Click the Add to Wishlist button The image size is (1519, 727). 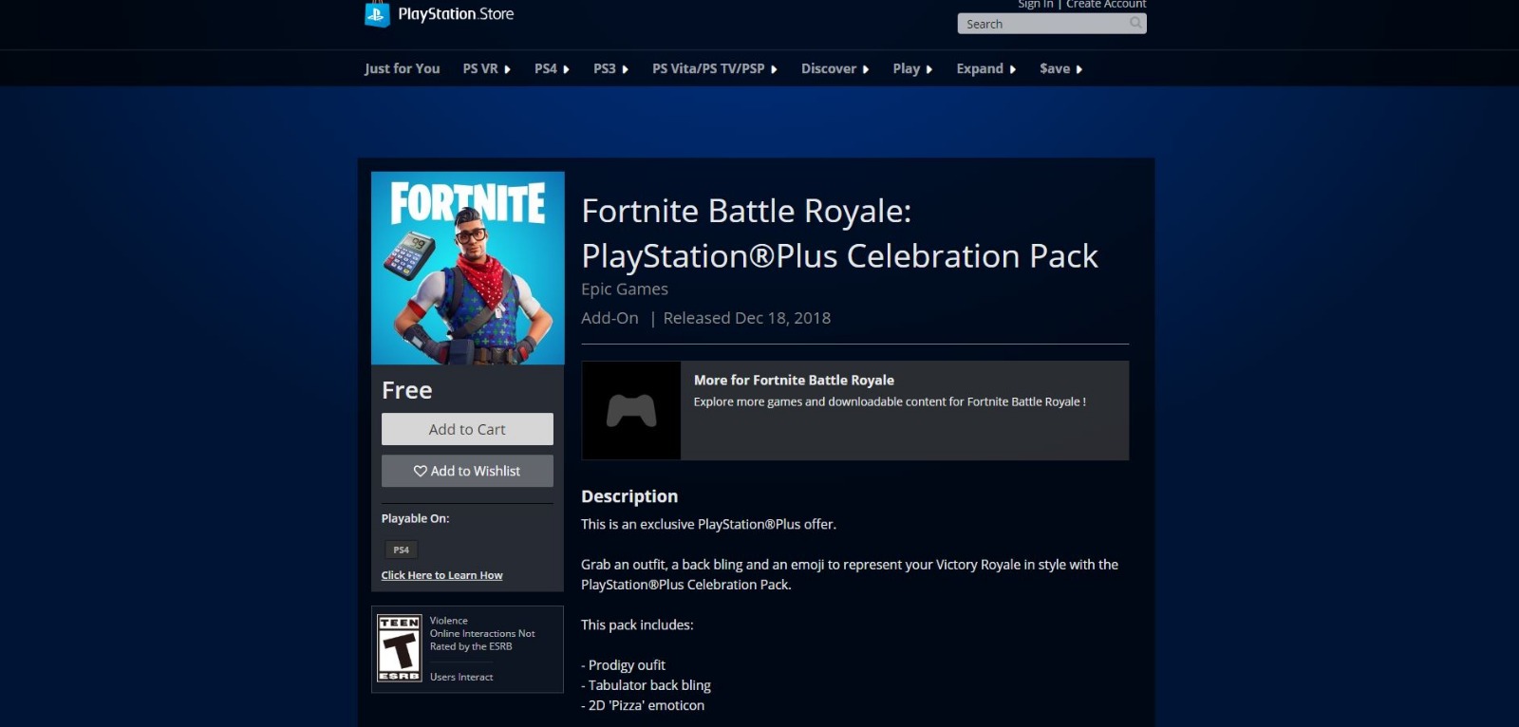tap(467, 471)
